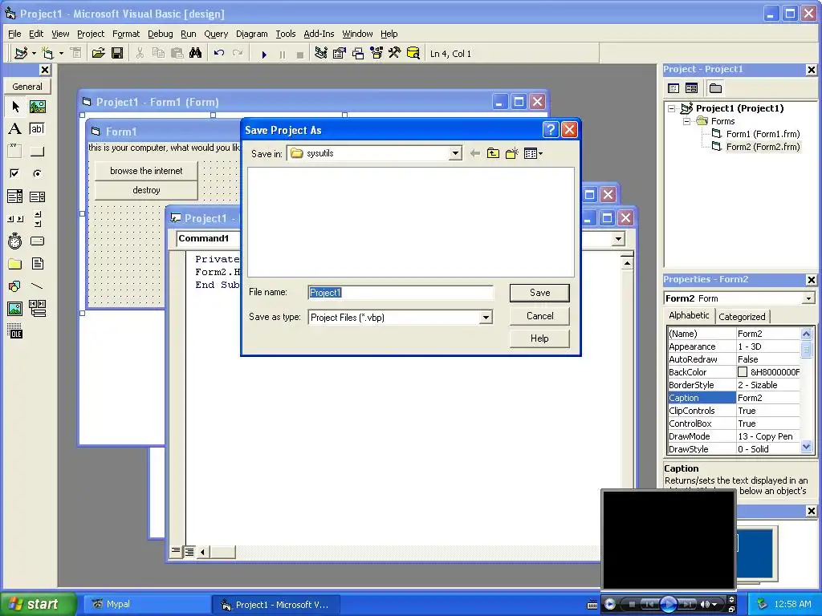Open the File menu
Viewport: 822px width, 616px height.
[x=14, y=34]
